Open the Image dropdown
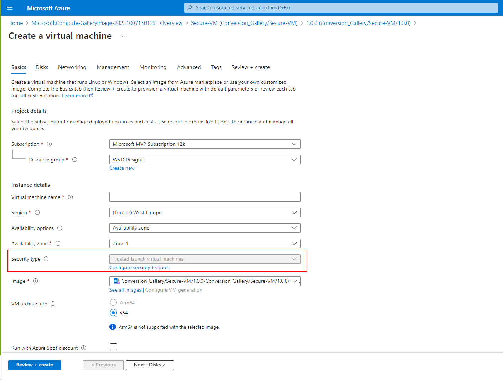The height and width of the screenshot is (380, 503). point(205,281)
